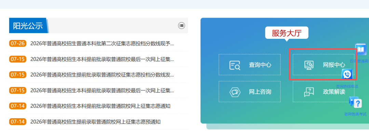Click the 服务大厅 heading label
This screenshot has height=139, width=369.
click(287, 33)
